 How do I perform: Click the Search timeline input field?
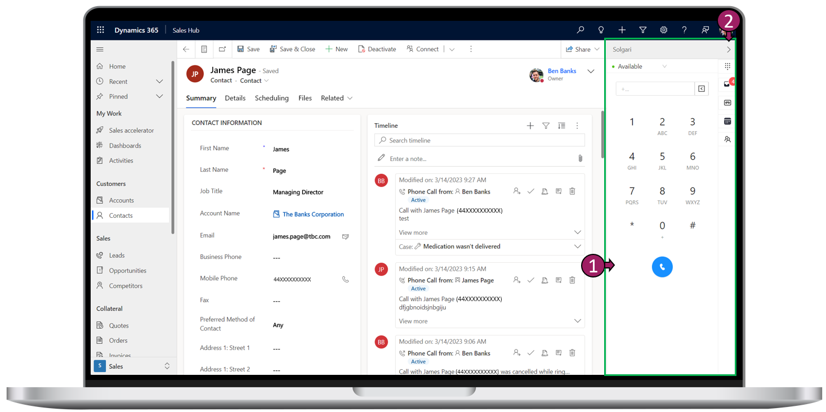click(480, 140)
